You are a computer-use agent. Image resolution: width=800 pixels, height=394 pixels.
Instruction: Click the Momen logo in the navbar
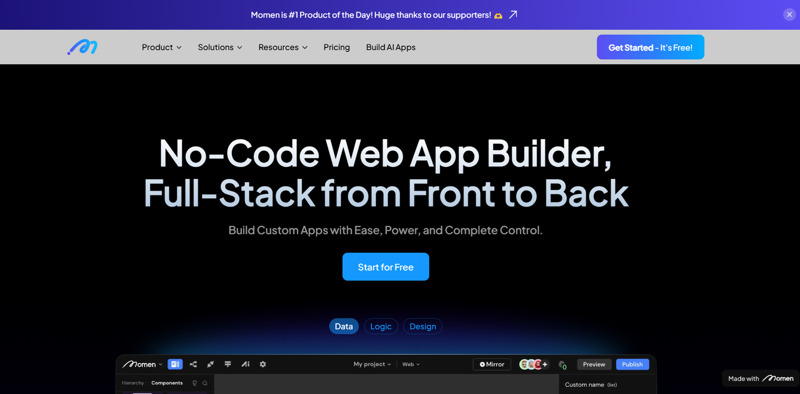[82, 47]
